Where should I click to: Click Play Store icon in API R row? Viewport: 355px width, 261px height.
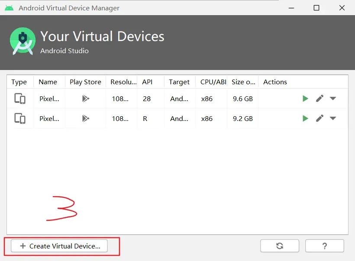(86, 118)
